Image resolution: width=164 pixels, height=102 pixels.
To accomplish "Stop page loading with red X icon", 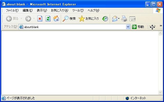I will pos(40,19).
